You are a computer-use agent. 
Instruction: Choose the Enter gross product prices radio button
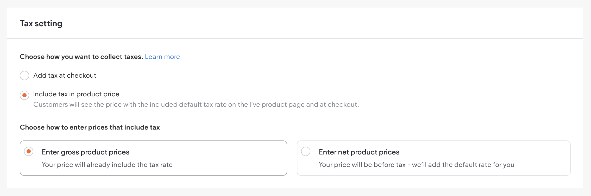[x=29, y=151]
